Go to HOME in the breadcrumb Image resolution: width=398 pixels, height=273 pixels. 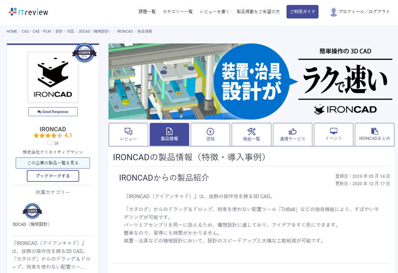(x=12, y=31)
